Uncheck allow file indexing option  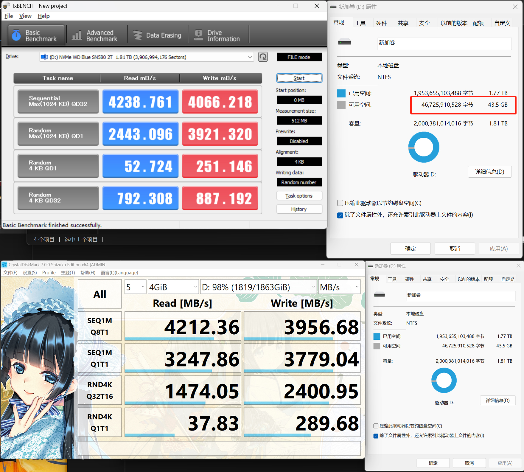pyautogui.click(x=340, y=215)
